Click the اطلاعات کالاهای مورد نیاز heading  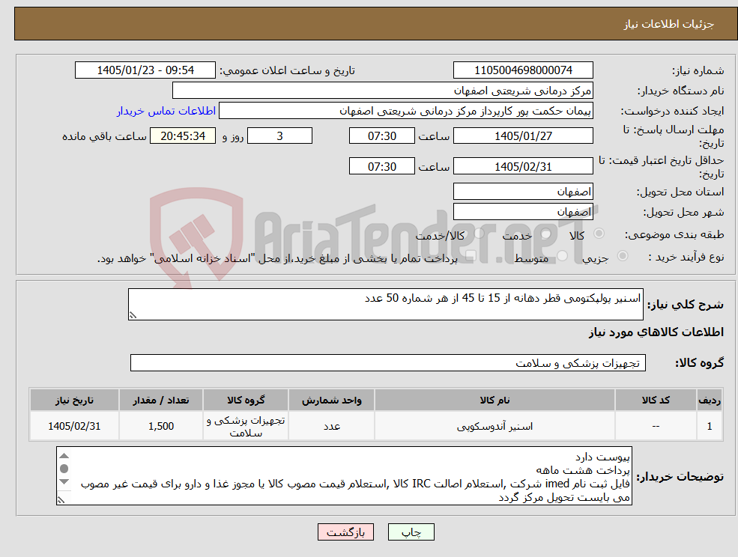(x=656, y=332)
